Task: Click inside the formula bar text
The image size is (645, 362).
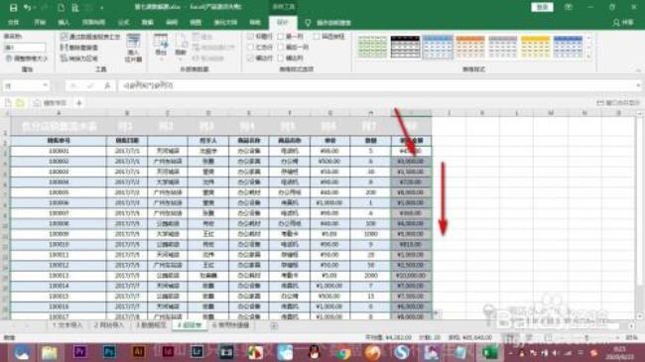Action: click(149, 85)
